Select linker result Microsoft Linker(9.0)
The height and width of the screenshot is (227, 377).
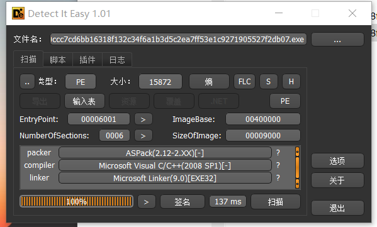coord(165,178)
